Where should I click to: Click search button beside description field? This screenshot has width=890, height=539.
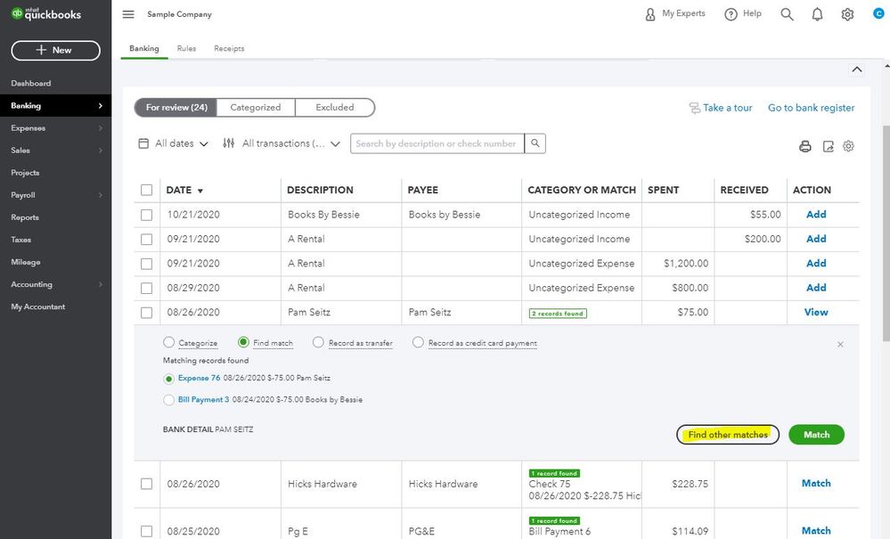coord(535,143)
